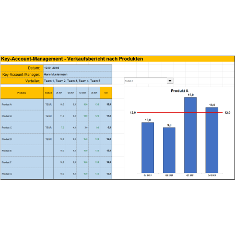Select the Produkte column header
This screenshot has height=235, width=235.
pyautogui.click(x=22, y=93)
